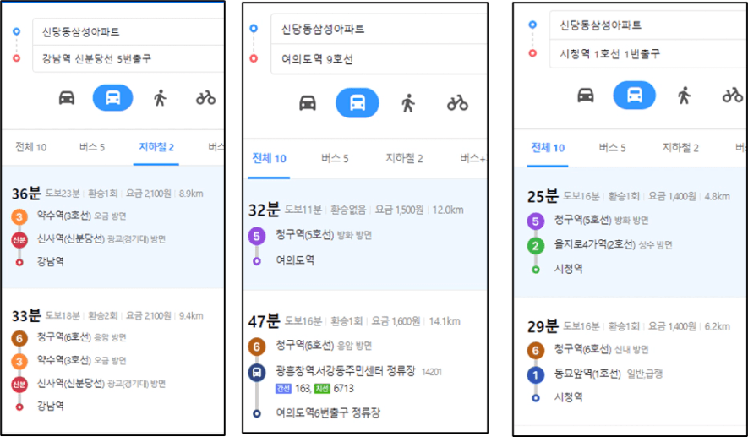
Task: Select walking mode in right City Hall panel
Action: click(x=684, y=96)
